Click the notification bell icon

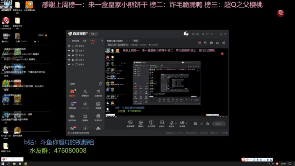[x=217, y=43]
